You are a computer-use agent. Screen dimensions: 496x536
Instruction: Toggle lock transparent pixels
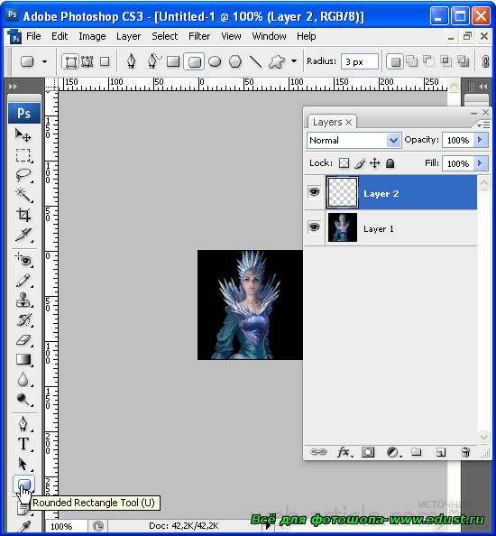click(x=344, y=163)
